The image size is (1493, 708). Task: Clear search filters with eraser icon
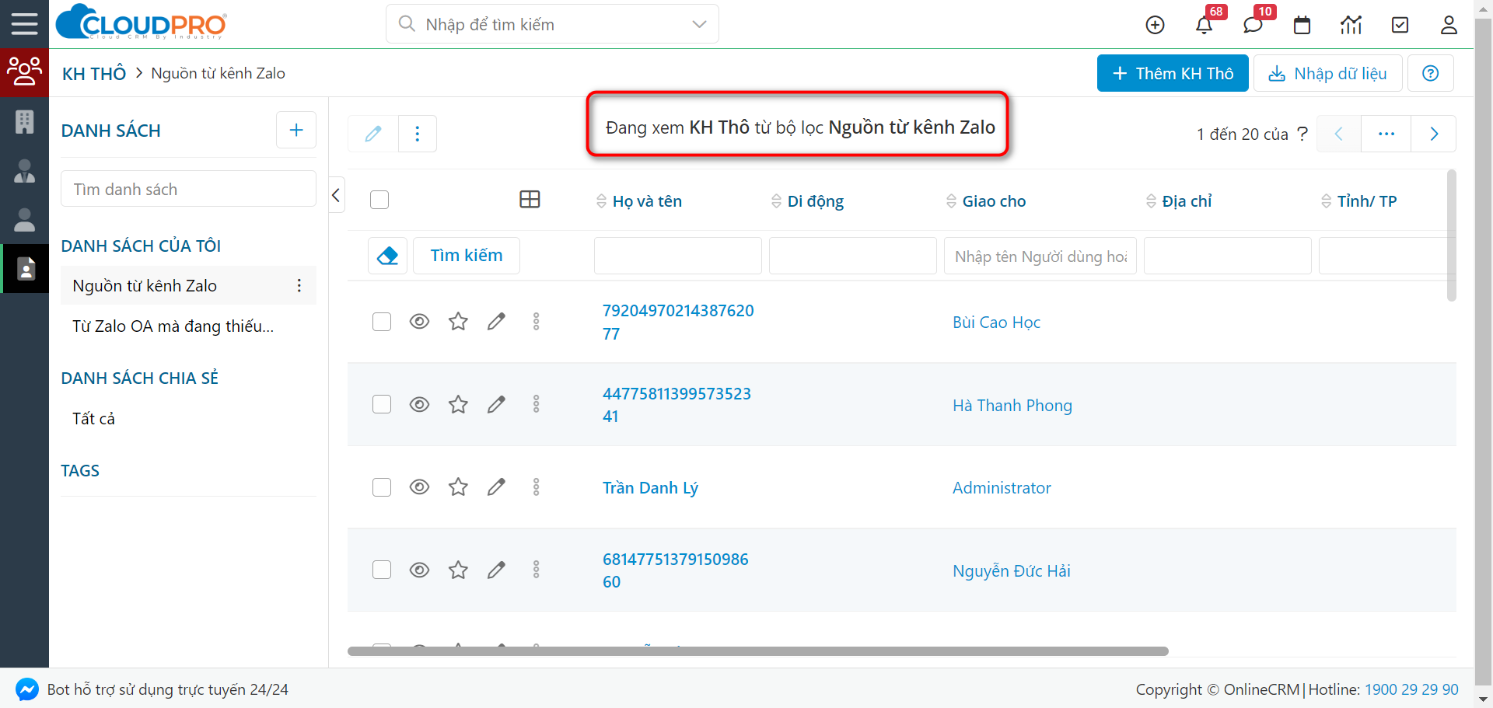tap(387, 256)
